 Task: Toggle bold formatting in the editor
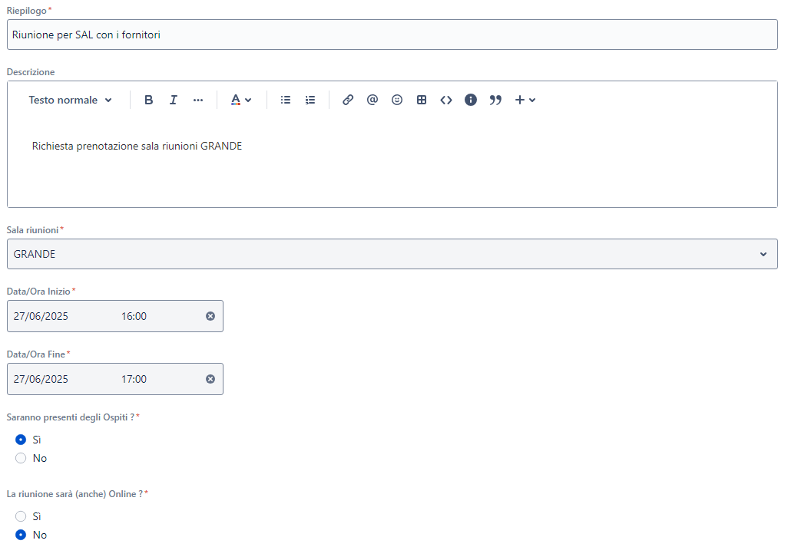coord(148,100)
